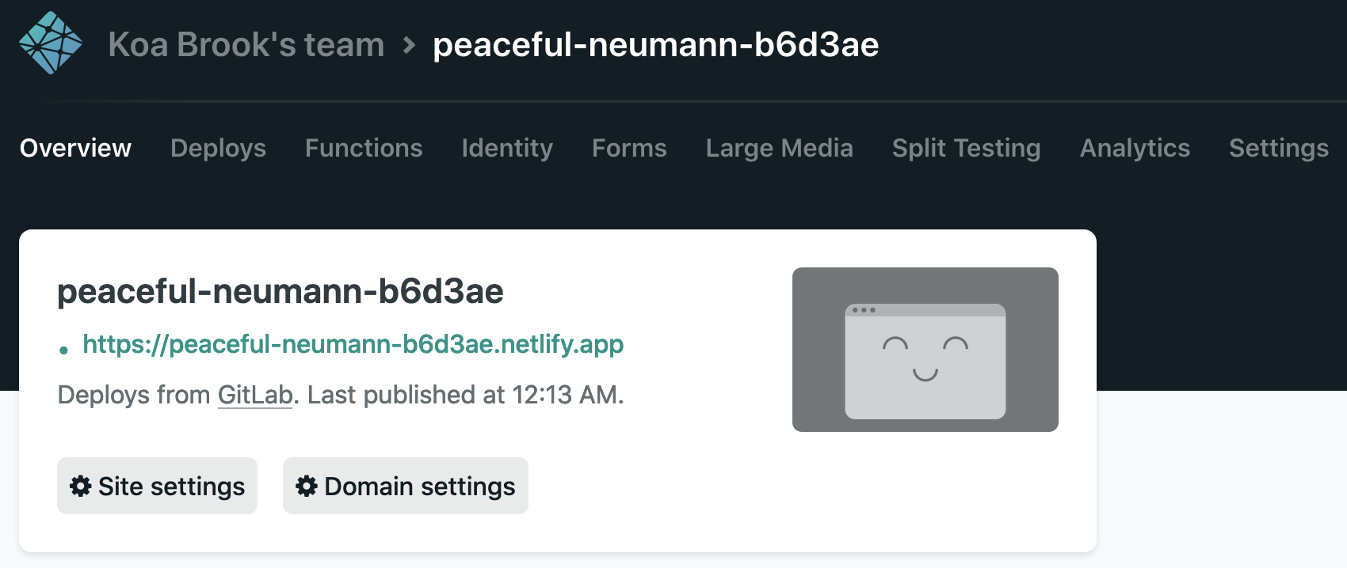Click the gear icon in Site settings

point(80,486)
